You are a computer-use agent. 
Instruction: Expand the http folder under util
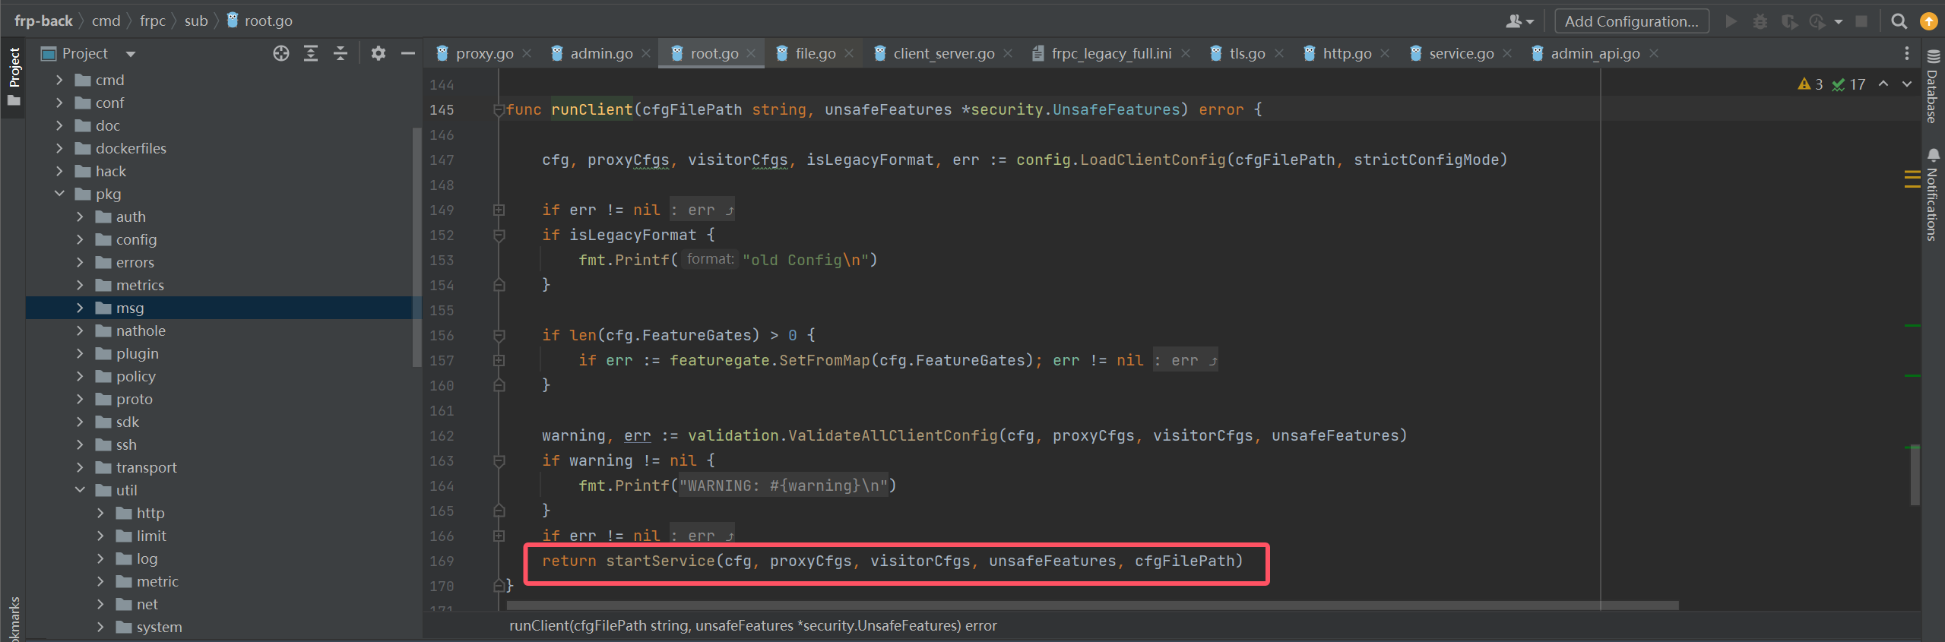click(100, 513)
